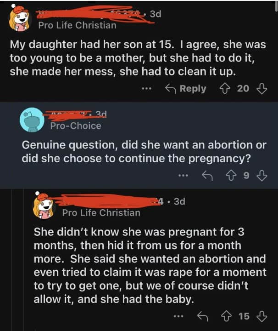
Task: Collapse the comment starting "My daughter had her son"
Action: [x=138, y=59]
